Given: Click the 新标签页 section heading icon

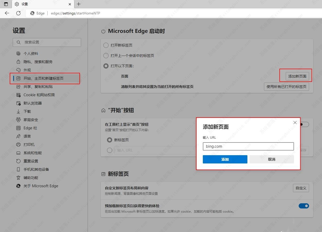Looking at the screenshot, I should coord(103,174).
